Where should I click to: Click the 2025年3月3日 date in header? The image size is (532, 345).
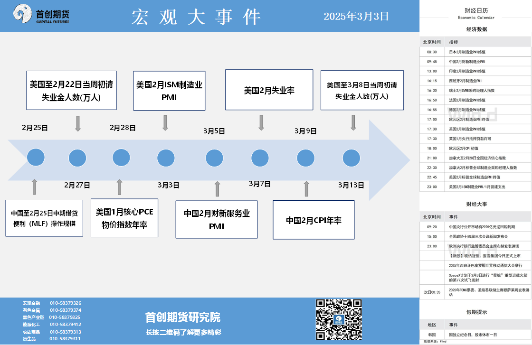[x=356, y=16]
